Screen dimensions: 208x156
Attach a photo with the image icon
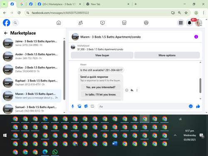79,106
